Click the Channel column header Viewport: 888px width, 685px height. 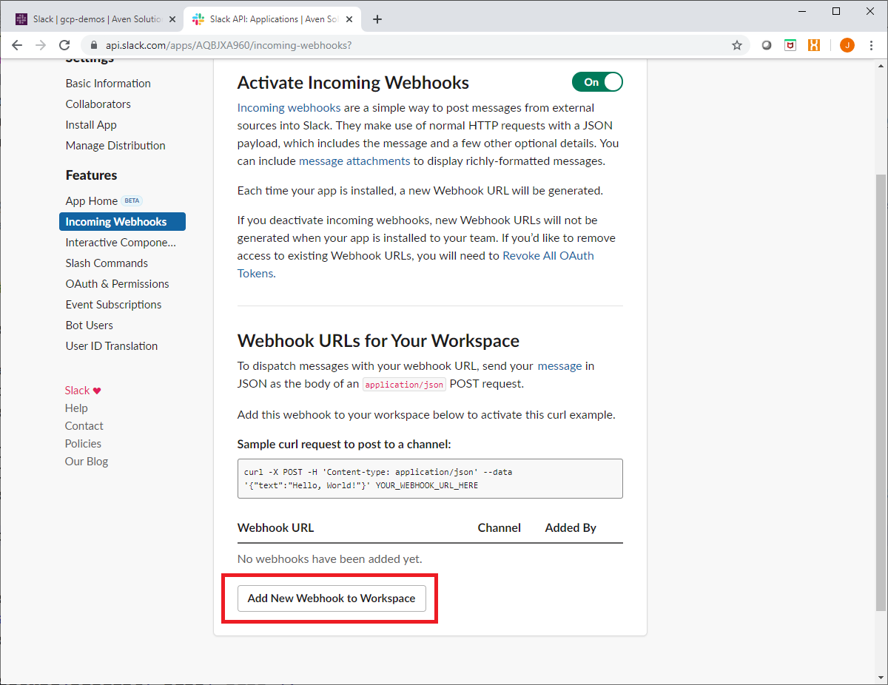click(x=499, y=528)
